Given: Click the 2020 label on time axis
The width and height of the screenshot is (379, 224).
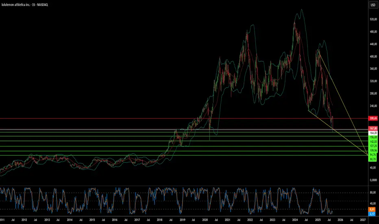Looking at the screenshot, I should [205, 220].
